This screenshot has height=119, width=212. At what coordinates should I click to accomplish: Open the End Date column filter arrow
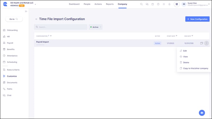click(x=192, y=36)
